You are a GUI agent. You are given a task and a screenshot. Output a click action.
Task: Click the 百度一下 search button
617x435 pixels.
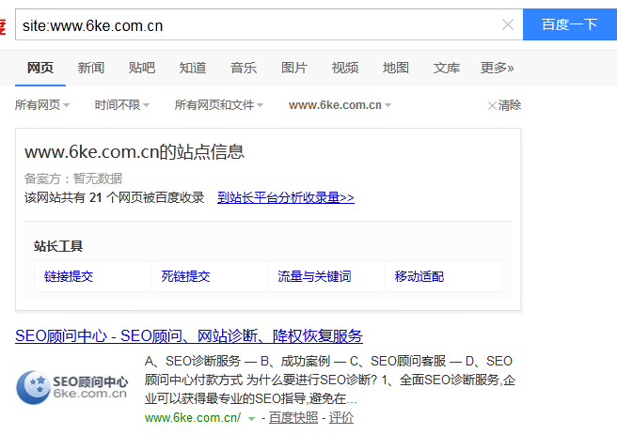(570, 24)
